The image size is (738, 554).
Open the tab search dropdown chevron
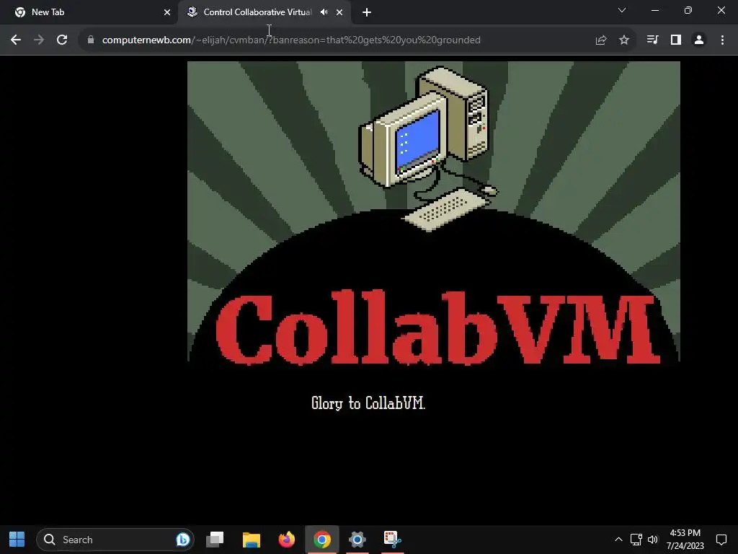(x=622, y=10)
